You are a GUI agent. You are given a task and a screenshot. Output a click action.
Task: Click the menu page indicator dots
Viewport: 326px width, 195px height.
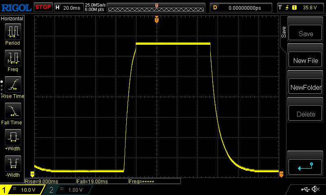(2, 88)
